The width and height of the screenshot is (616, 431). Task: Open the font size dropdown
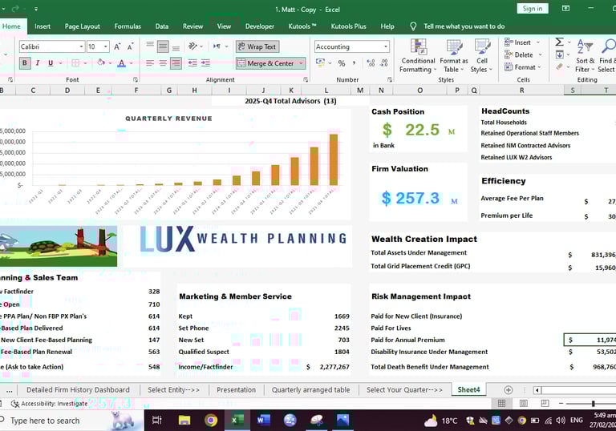[x=106, y=46]
